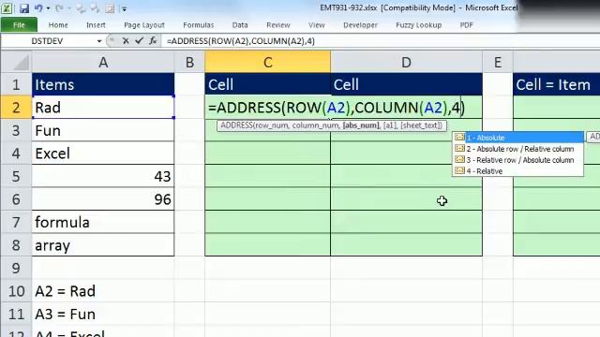The height and width of the screenshot is (337, 600).
Task: Open the Developer tab
Action: point(360,25)
